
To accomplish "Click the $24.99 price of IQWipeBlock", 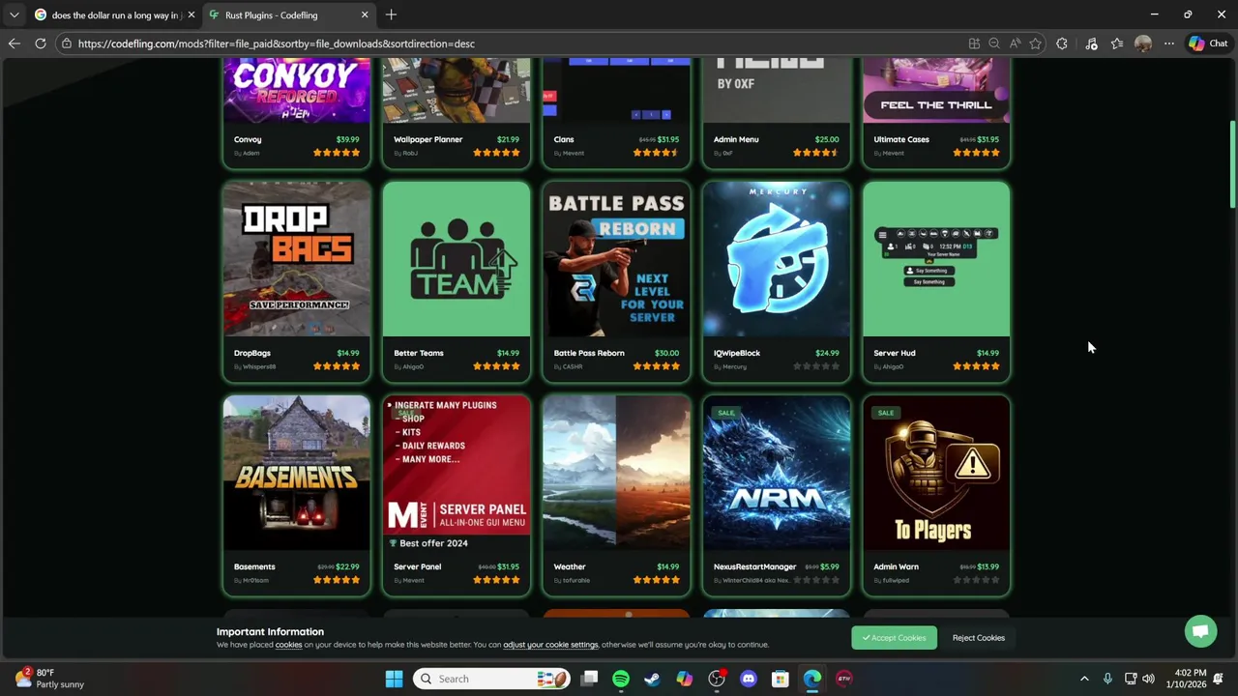I will tap(827, 353).
